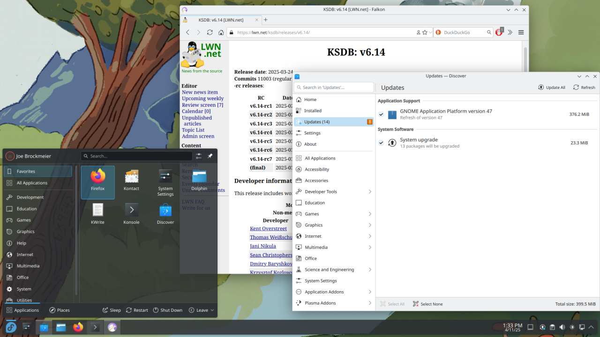Open Firefox from the Favorites grid
This screenshot has width=600, height=337.
97,181
